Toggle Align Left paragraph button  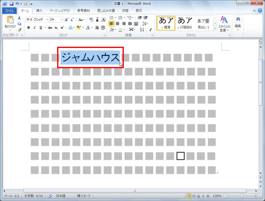point(111,24)
